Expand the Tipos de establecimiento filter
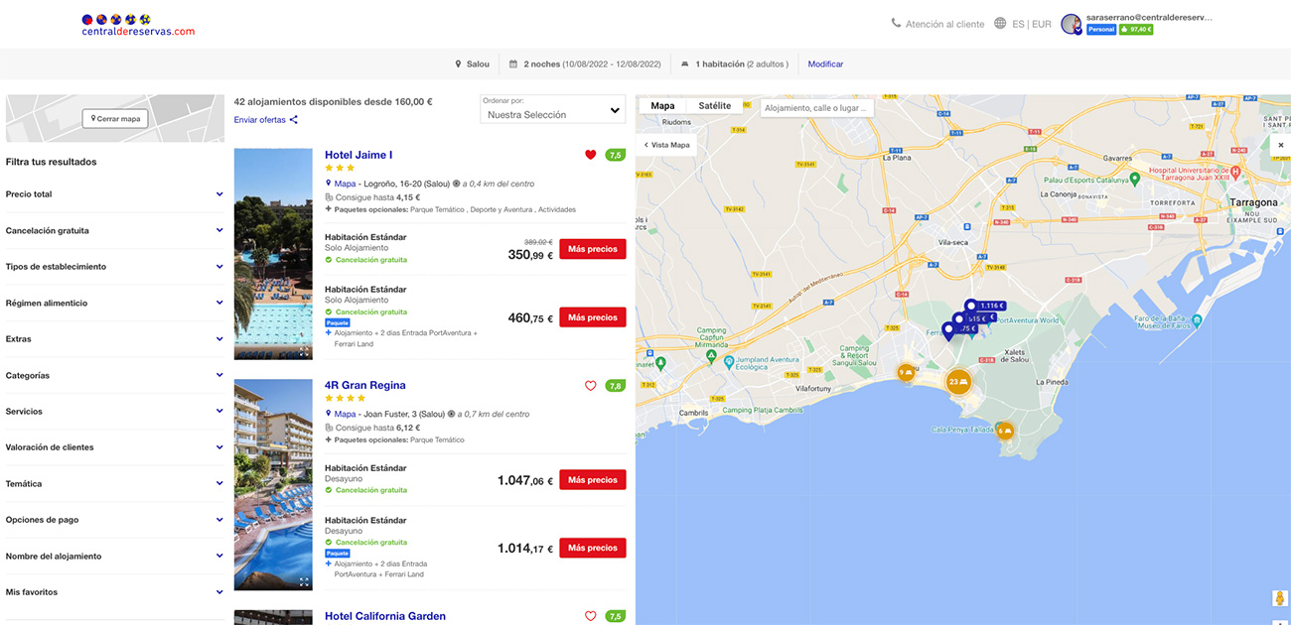This screenshot has width=1291, height=625. (115, 267)
